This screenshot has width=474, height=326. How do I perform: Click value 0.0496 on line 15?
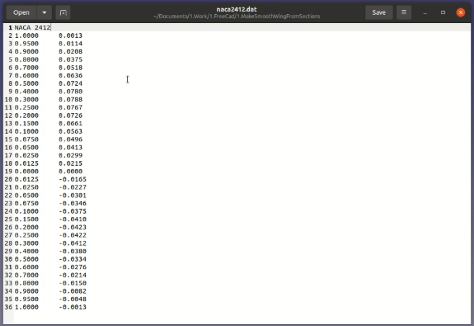pos(70,139)
